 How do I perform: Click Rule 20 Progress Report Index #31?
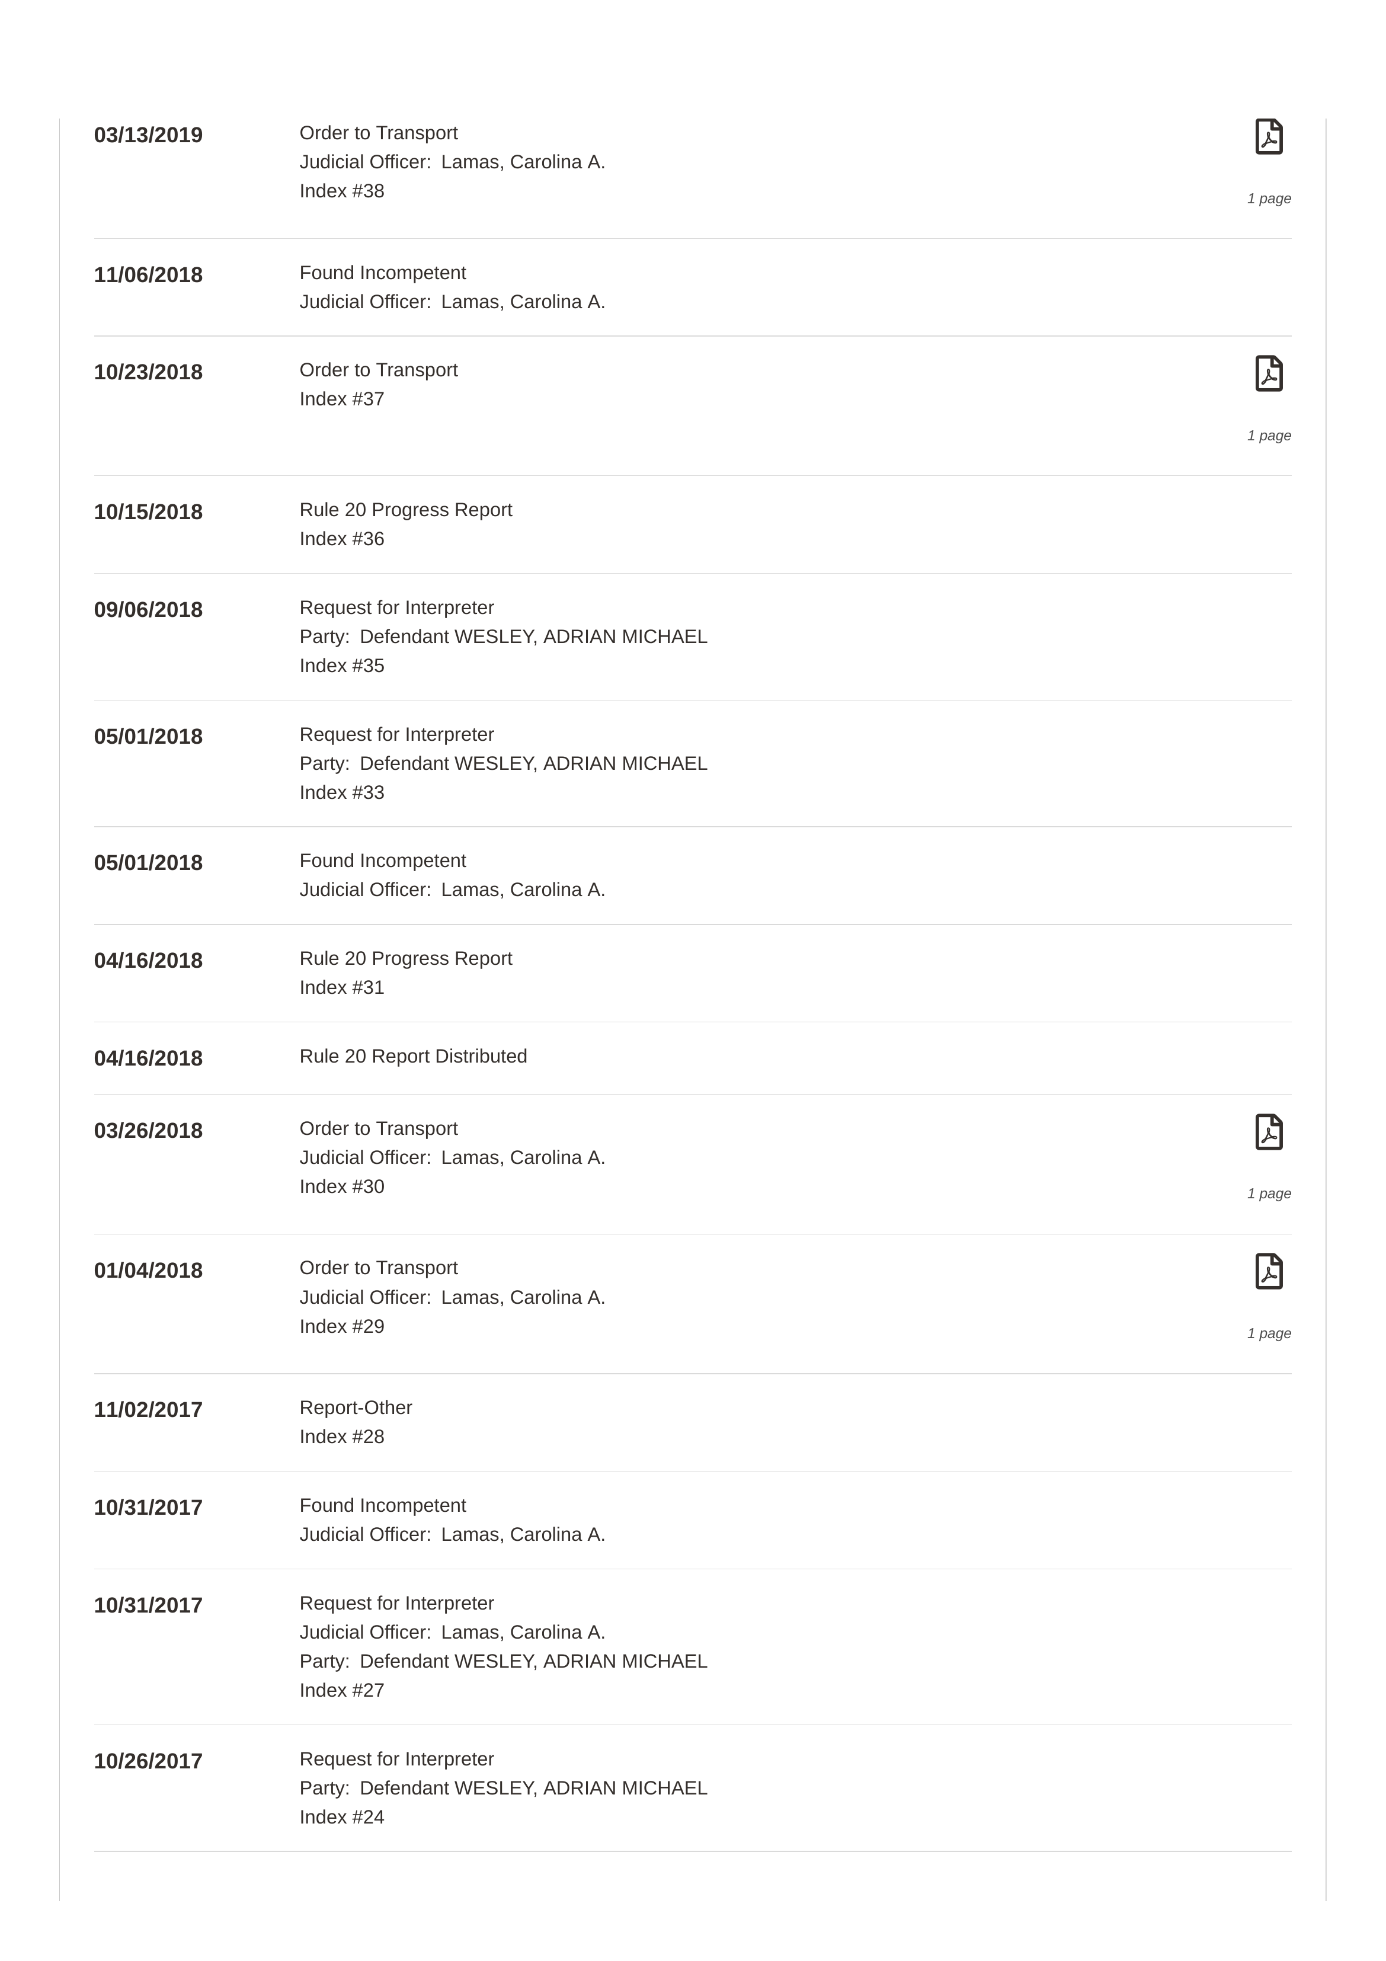tap(693, 973)
